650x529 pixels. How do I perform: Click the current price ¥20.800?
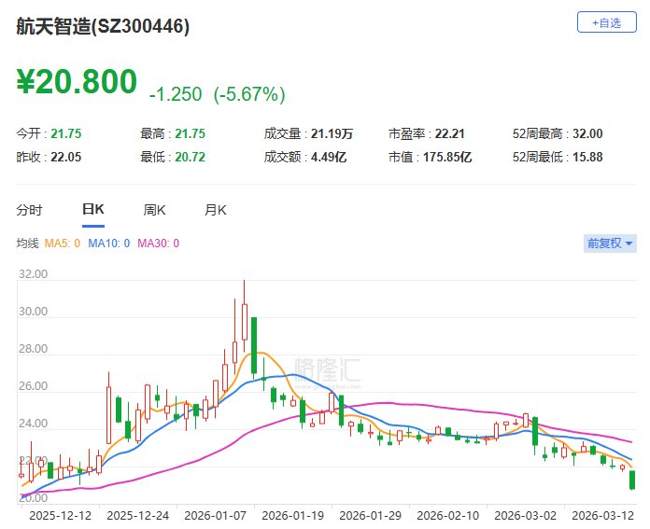(77, 82)
